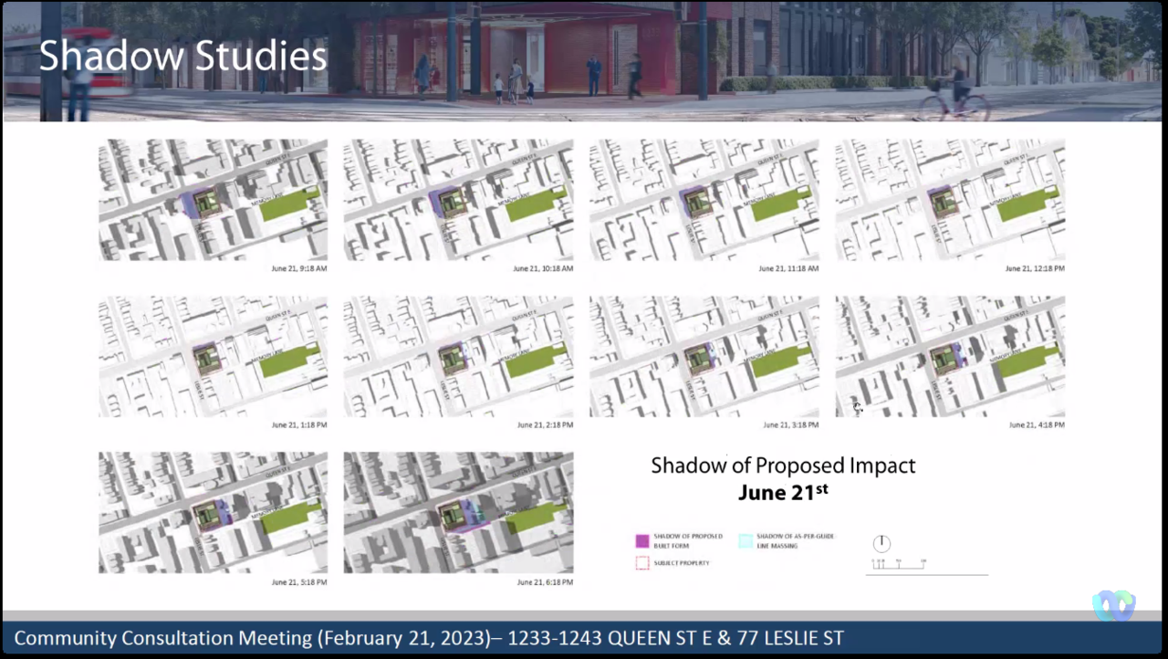Image resolution: width=1168 pixels, height=659 pixels.
Task: Open the 5:18 PM shadow study map
Action: (x=213, y=512)
